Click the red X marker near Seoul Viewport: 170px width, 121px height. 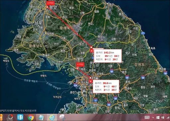(x=91, y=81)
